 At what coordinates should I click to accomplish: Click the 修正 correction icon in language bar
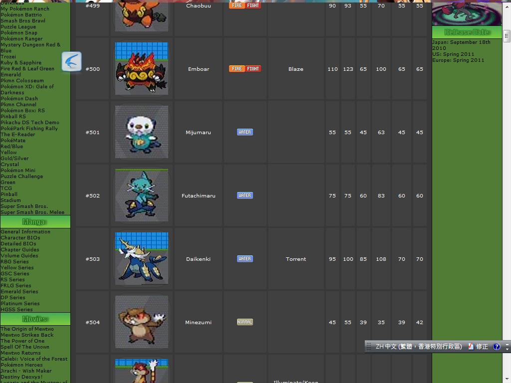pyautogui.click(x=478, y=347)
